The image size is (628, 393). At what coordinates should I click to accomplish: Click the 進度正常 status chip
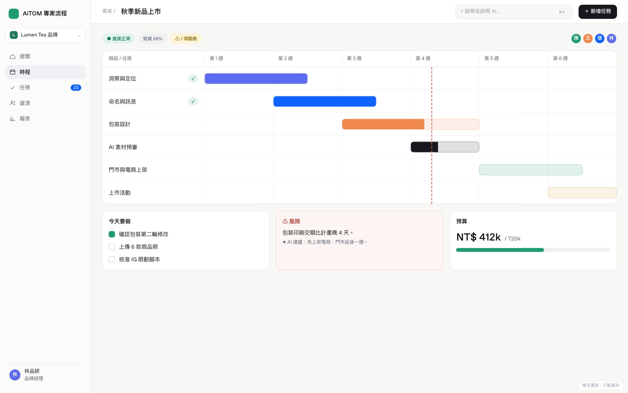[x=118, y=39]
